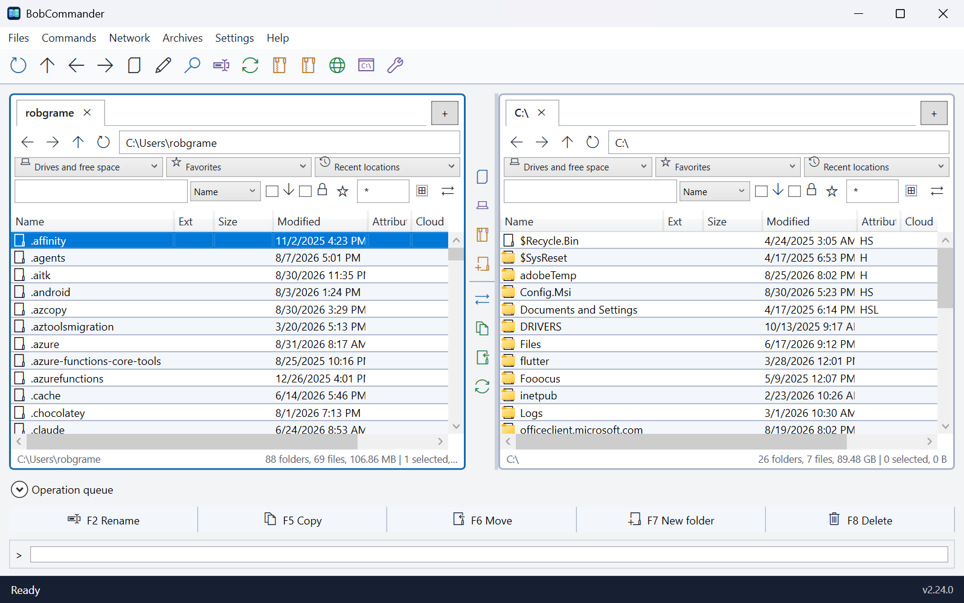Open left panel Drives and free space dropdown

coord(89,167)
